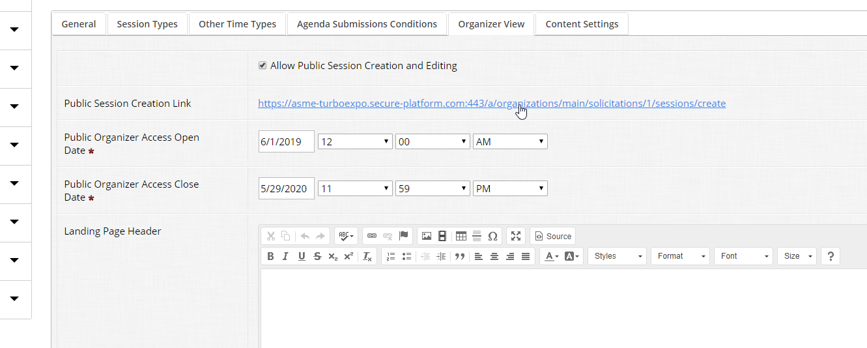Insert a table using the table icon
Screen dimensions: 867x348
coord(461,237)
